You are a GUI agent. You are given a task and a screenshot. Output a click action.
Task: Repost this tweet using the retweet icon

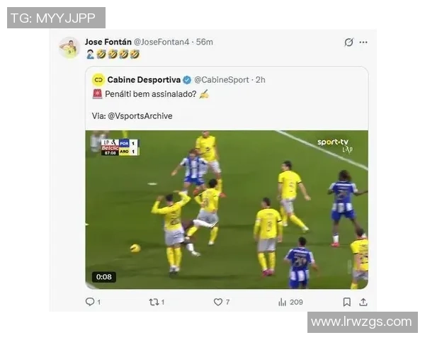point(153,302)
